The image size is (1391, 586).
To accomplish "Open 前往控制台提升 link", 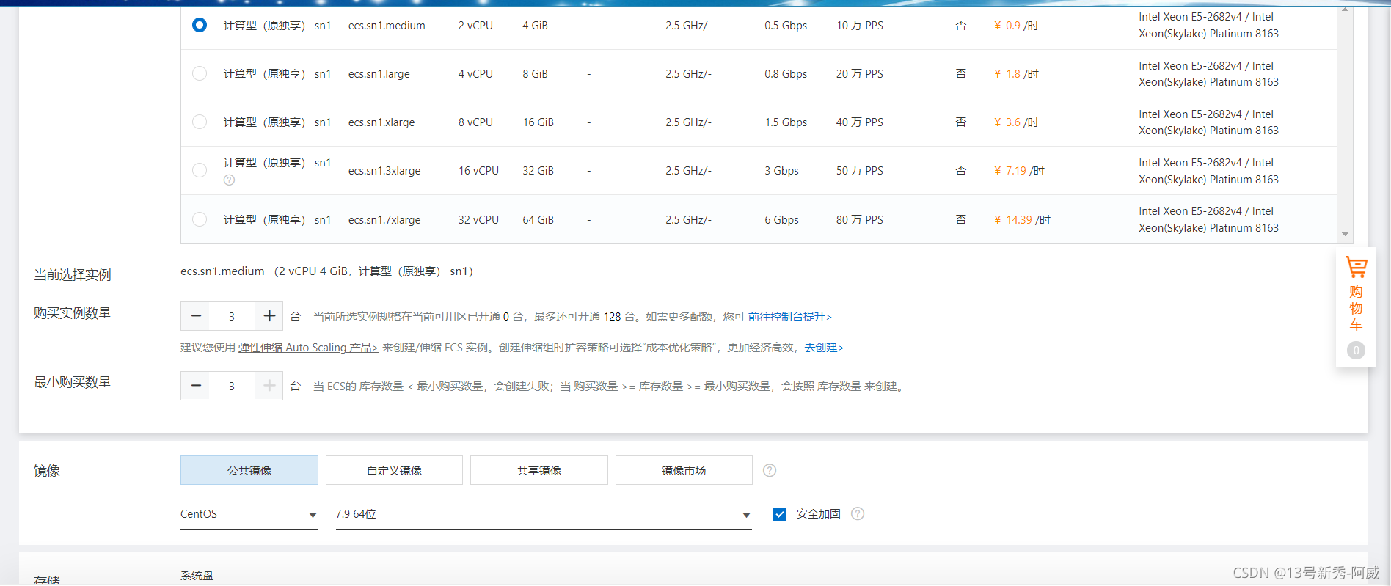I will (x=790, y=317).
